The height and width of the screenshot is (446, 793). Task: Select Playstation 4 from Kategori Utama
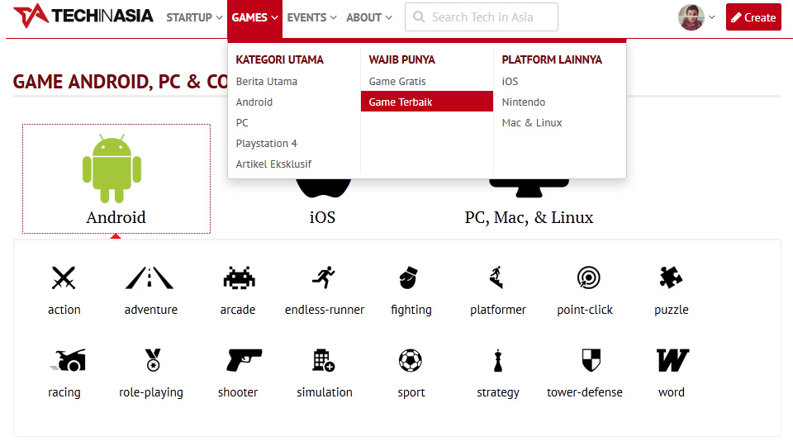click(x=267, y=143)
